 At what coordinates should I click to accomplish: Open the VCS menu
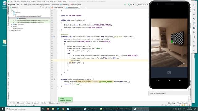[x=55, y=2]
